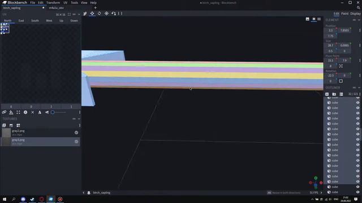This screenshot has width=362, height=203.
Task: Toggle saved checkmark for gray1.png
Action: [76, 142]
